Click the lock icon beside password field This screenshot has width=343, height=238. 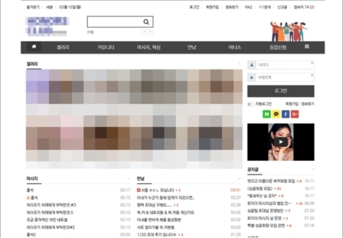point(252,77)
